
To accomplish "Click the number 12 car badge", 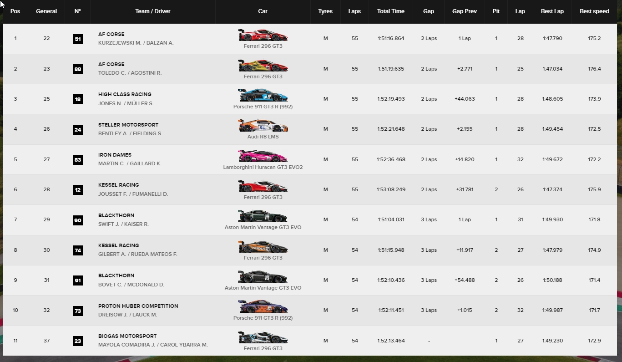I will (78, 189).
